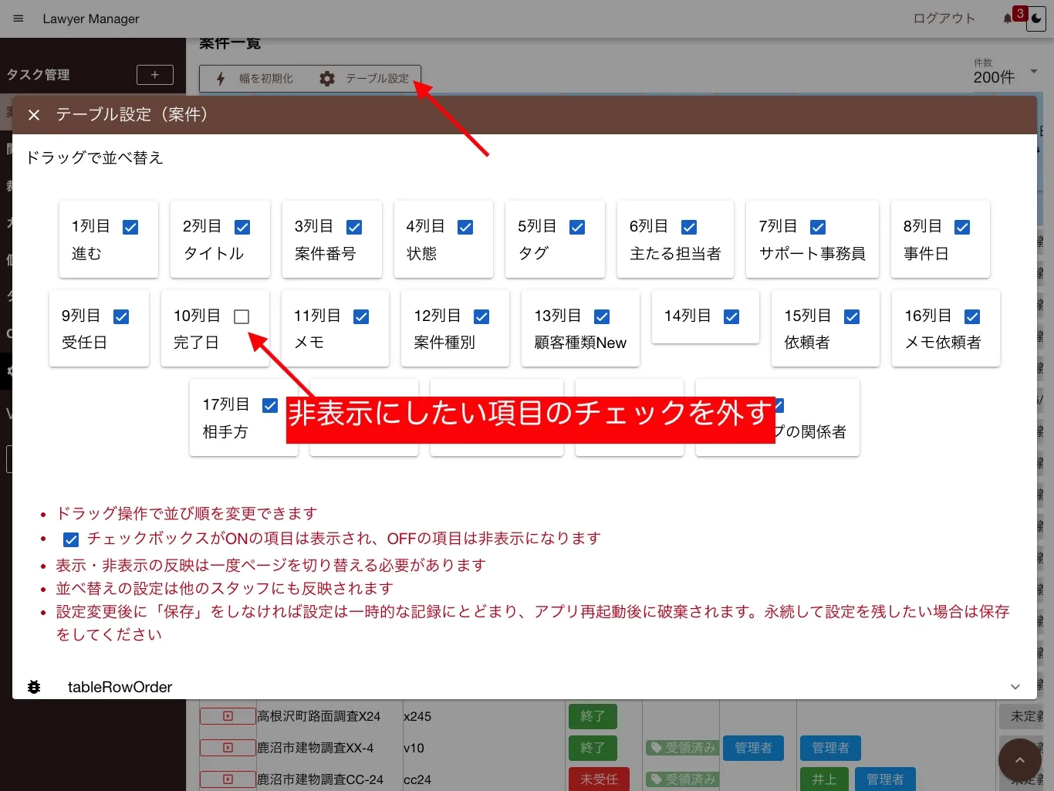Uncheck the 11列目 メモ checkbox
The image size is (1054, 791).
(x=361, y=316)
